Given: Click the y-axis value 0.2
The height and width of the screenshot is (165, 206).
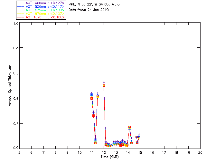Looking at the screenshot, I should click(16, 124).
